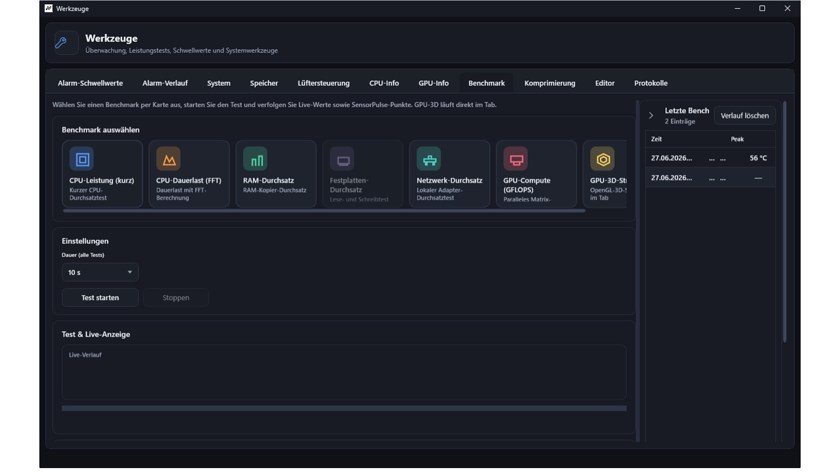Switch to the Editor tab

point(605,83)
